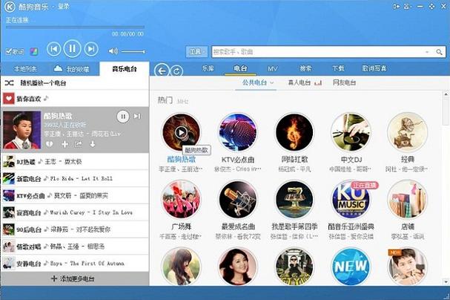450x300 pixels.
Task: Click the plus add-to-list icon
Action: pos(64,144)
